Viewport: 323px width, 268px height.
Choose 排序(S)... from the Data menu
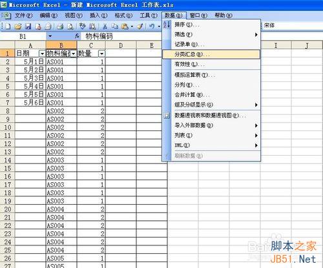(x=211, y=25)
